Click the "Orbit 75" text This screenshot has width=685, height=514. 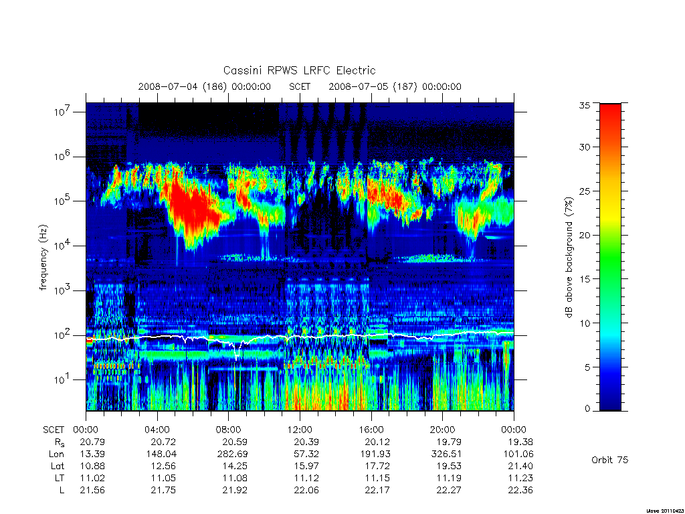click(x=610, y=460)
